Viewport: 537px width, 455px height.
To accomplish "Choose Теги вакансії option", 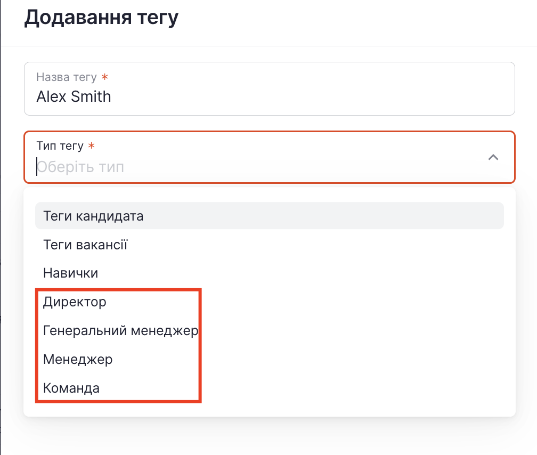I will point(85,245).
